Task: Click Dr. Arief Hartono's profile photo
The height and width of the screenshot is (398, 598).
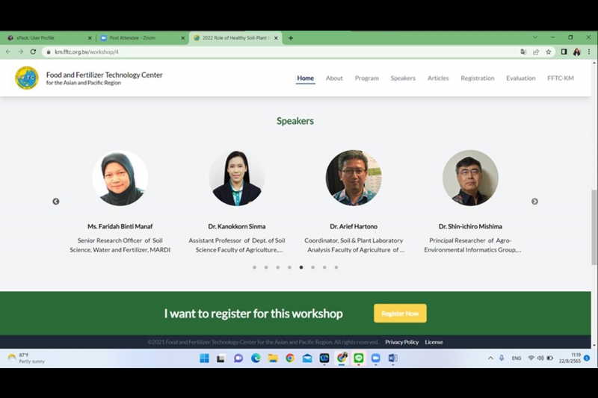Action: coord(354,178)
